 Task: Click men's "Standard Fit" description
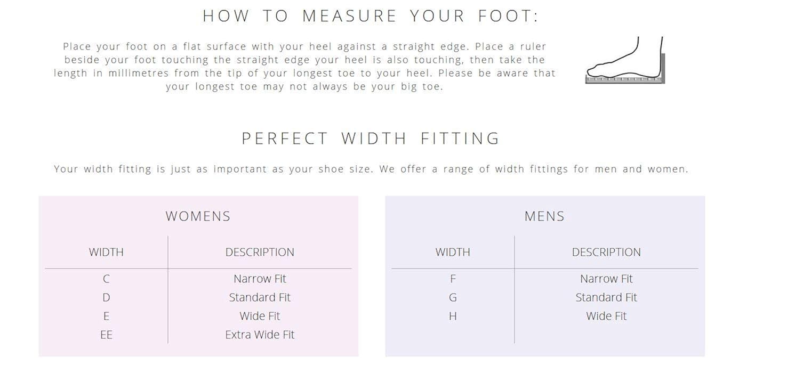click(x=606, y=297)
